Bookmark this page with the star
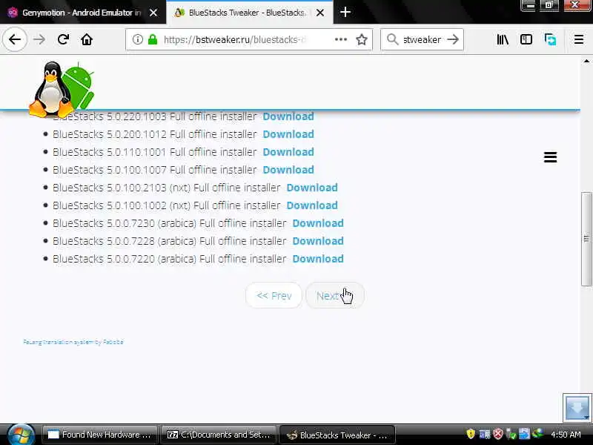The height and width of the screenshot is (445, 593). pos(362,39)
